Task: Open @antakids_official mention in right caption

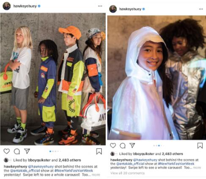Action: point(130,164)
